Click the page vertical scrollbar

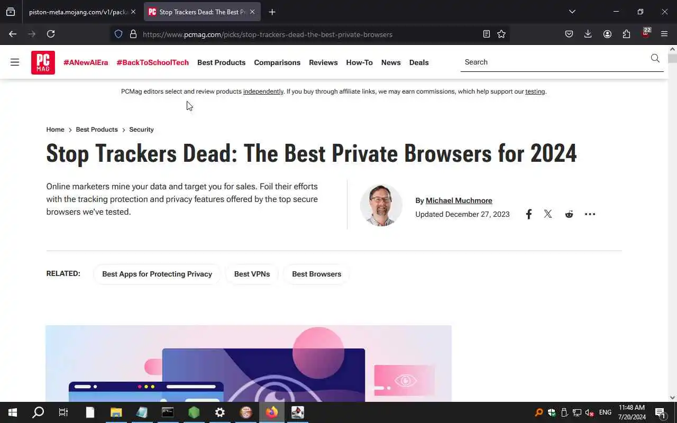672,222
